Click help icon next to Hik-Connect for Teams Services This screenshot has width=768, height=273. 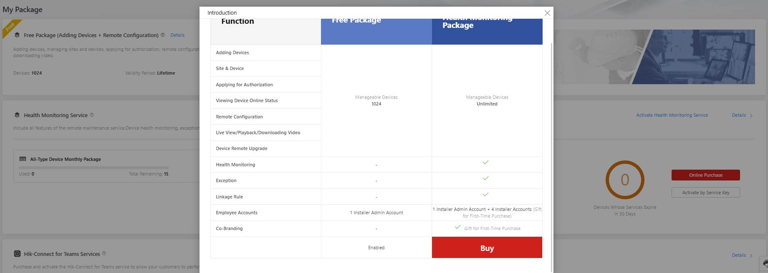tap(104, 253)
